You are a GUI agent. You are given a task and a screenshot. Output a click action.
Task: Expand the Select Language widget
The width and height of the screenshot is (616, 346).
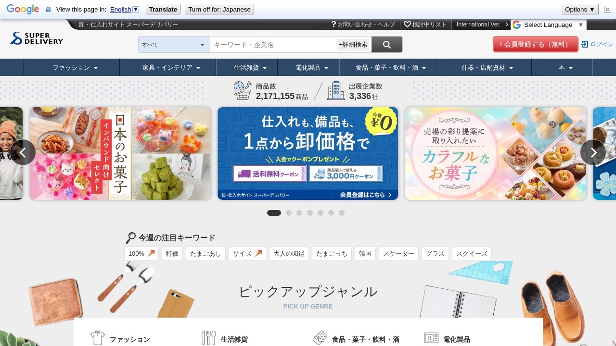tap(549, 25)
